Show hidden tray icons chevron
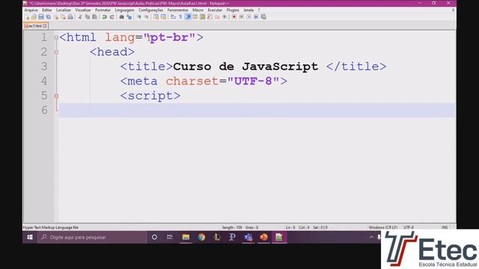Screen dimensions: 479x269 [x=371, y=237]
